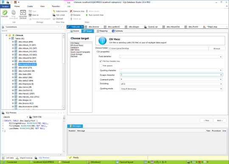Open the Escape character dropdown arrow
229x164 pixels.
click(x=221, y=75)
